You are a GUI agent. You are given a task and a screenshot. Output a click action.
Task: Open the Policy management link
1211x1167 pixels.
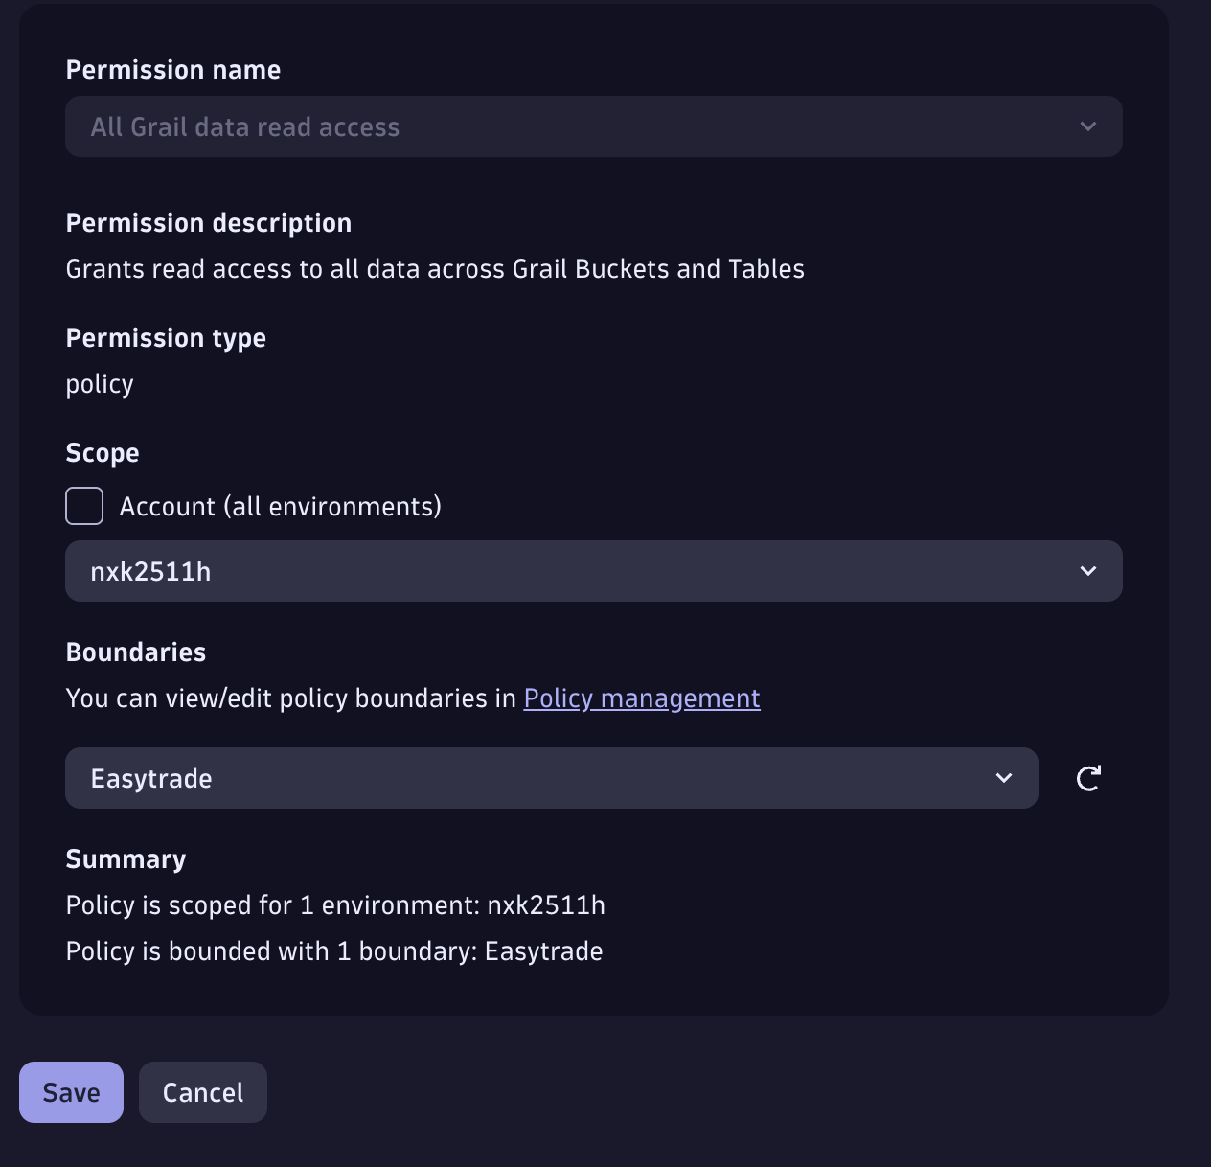[x=642, y=698]
